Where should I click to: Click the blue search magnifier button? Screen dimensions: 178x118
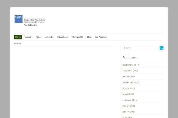(161, 48)
